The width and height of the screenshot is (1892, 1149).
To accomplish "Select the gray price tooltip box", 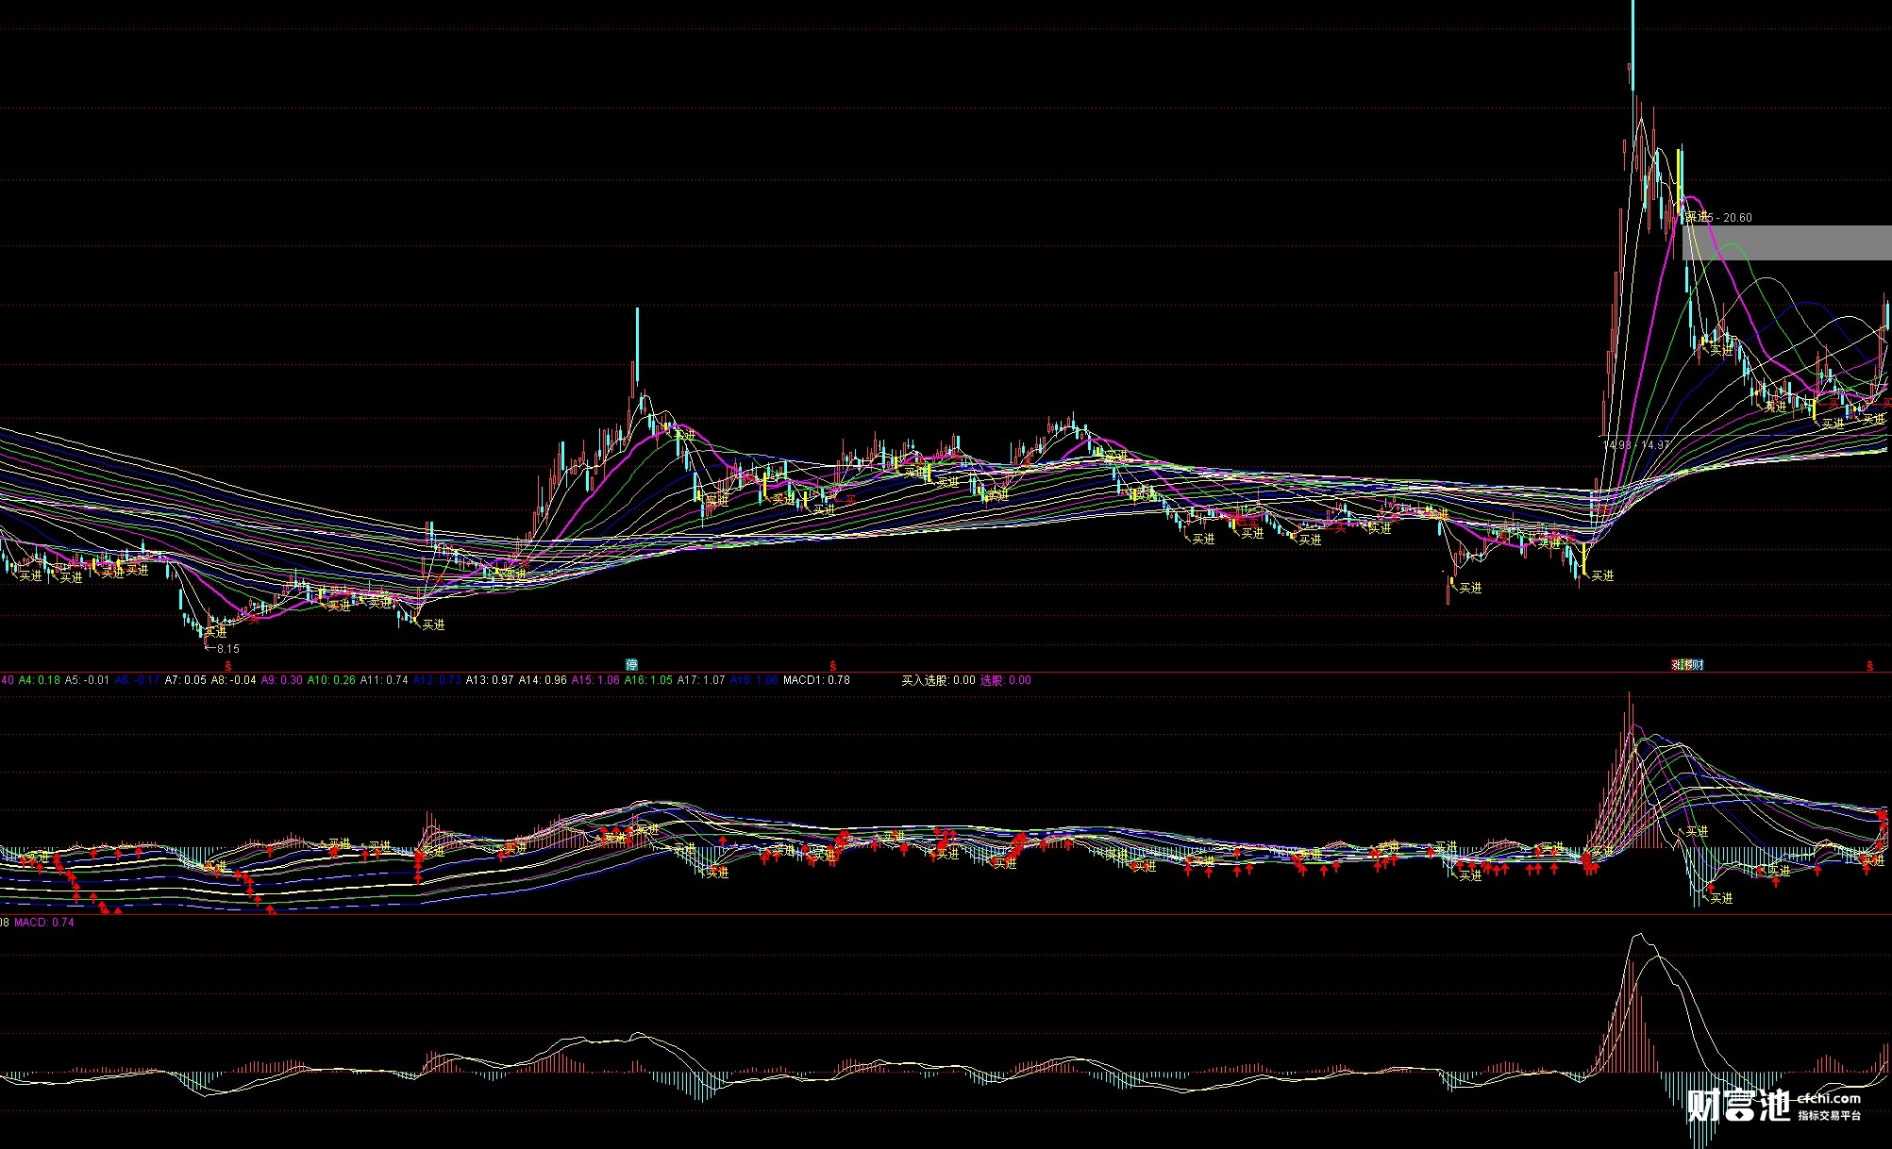I will [1786, 242].
